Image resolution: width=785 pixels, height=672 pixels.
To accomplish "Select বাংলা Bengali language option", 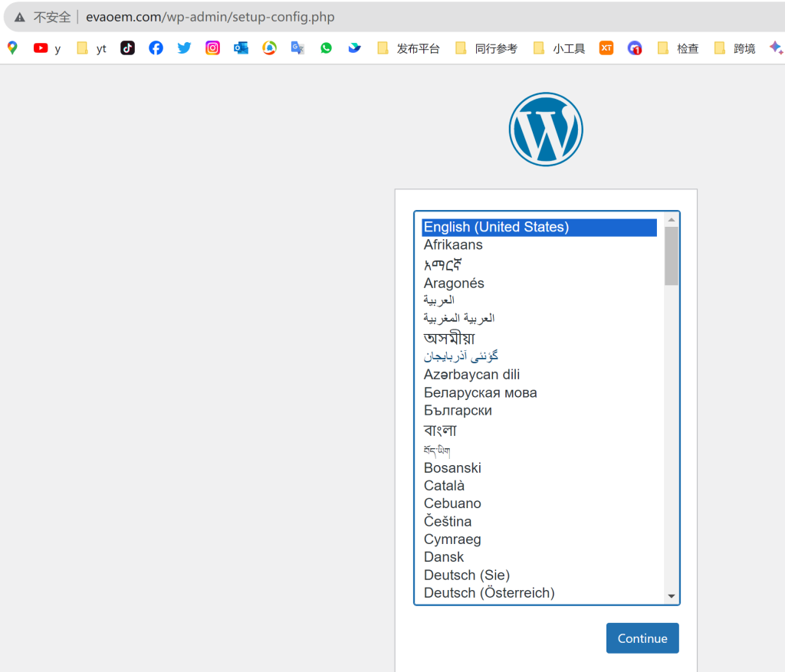I will pos(539,431).
